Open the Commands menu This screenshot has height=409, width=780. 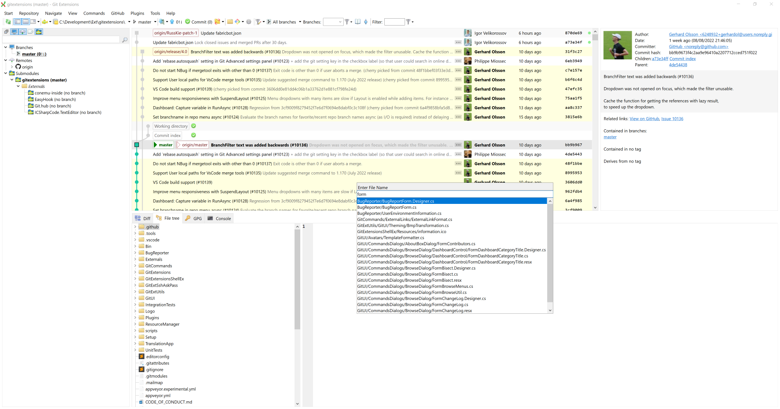tap(94, 13)
